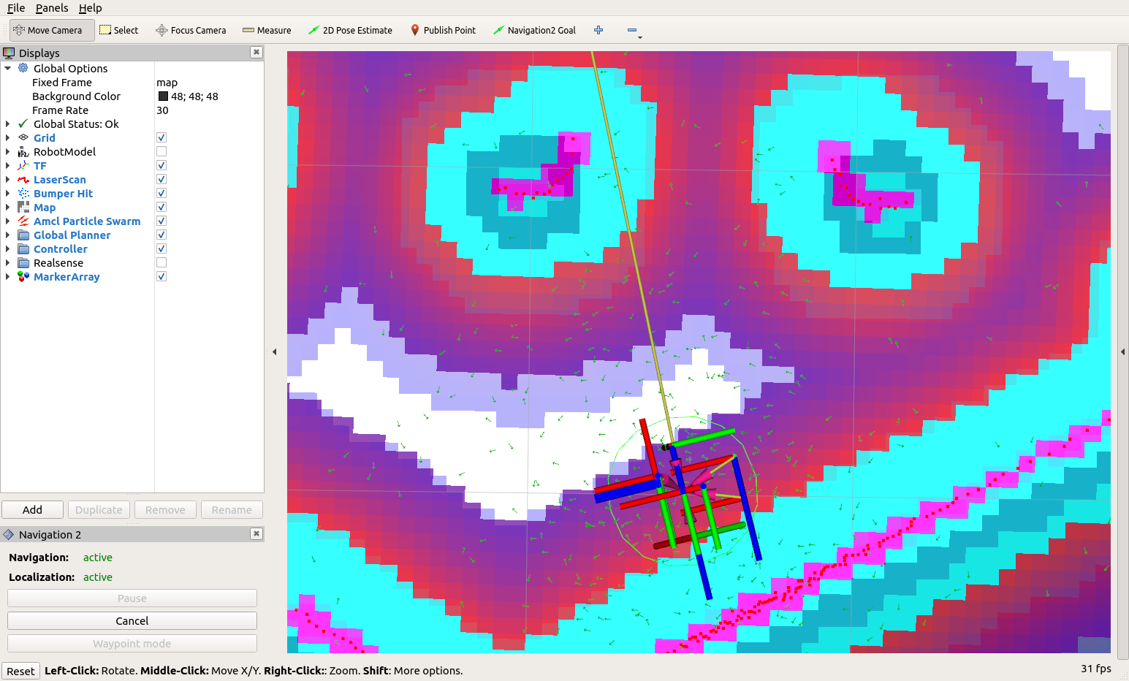This screenshot has width=1129, height=681.
Task: Collapse the Global Options tree
Action: point(8,69)
